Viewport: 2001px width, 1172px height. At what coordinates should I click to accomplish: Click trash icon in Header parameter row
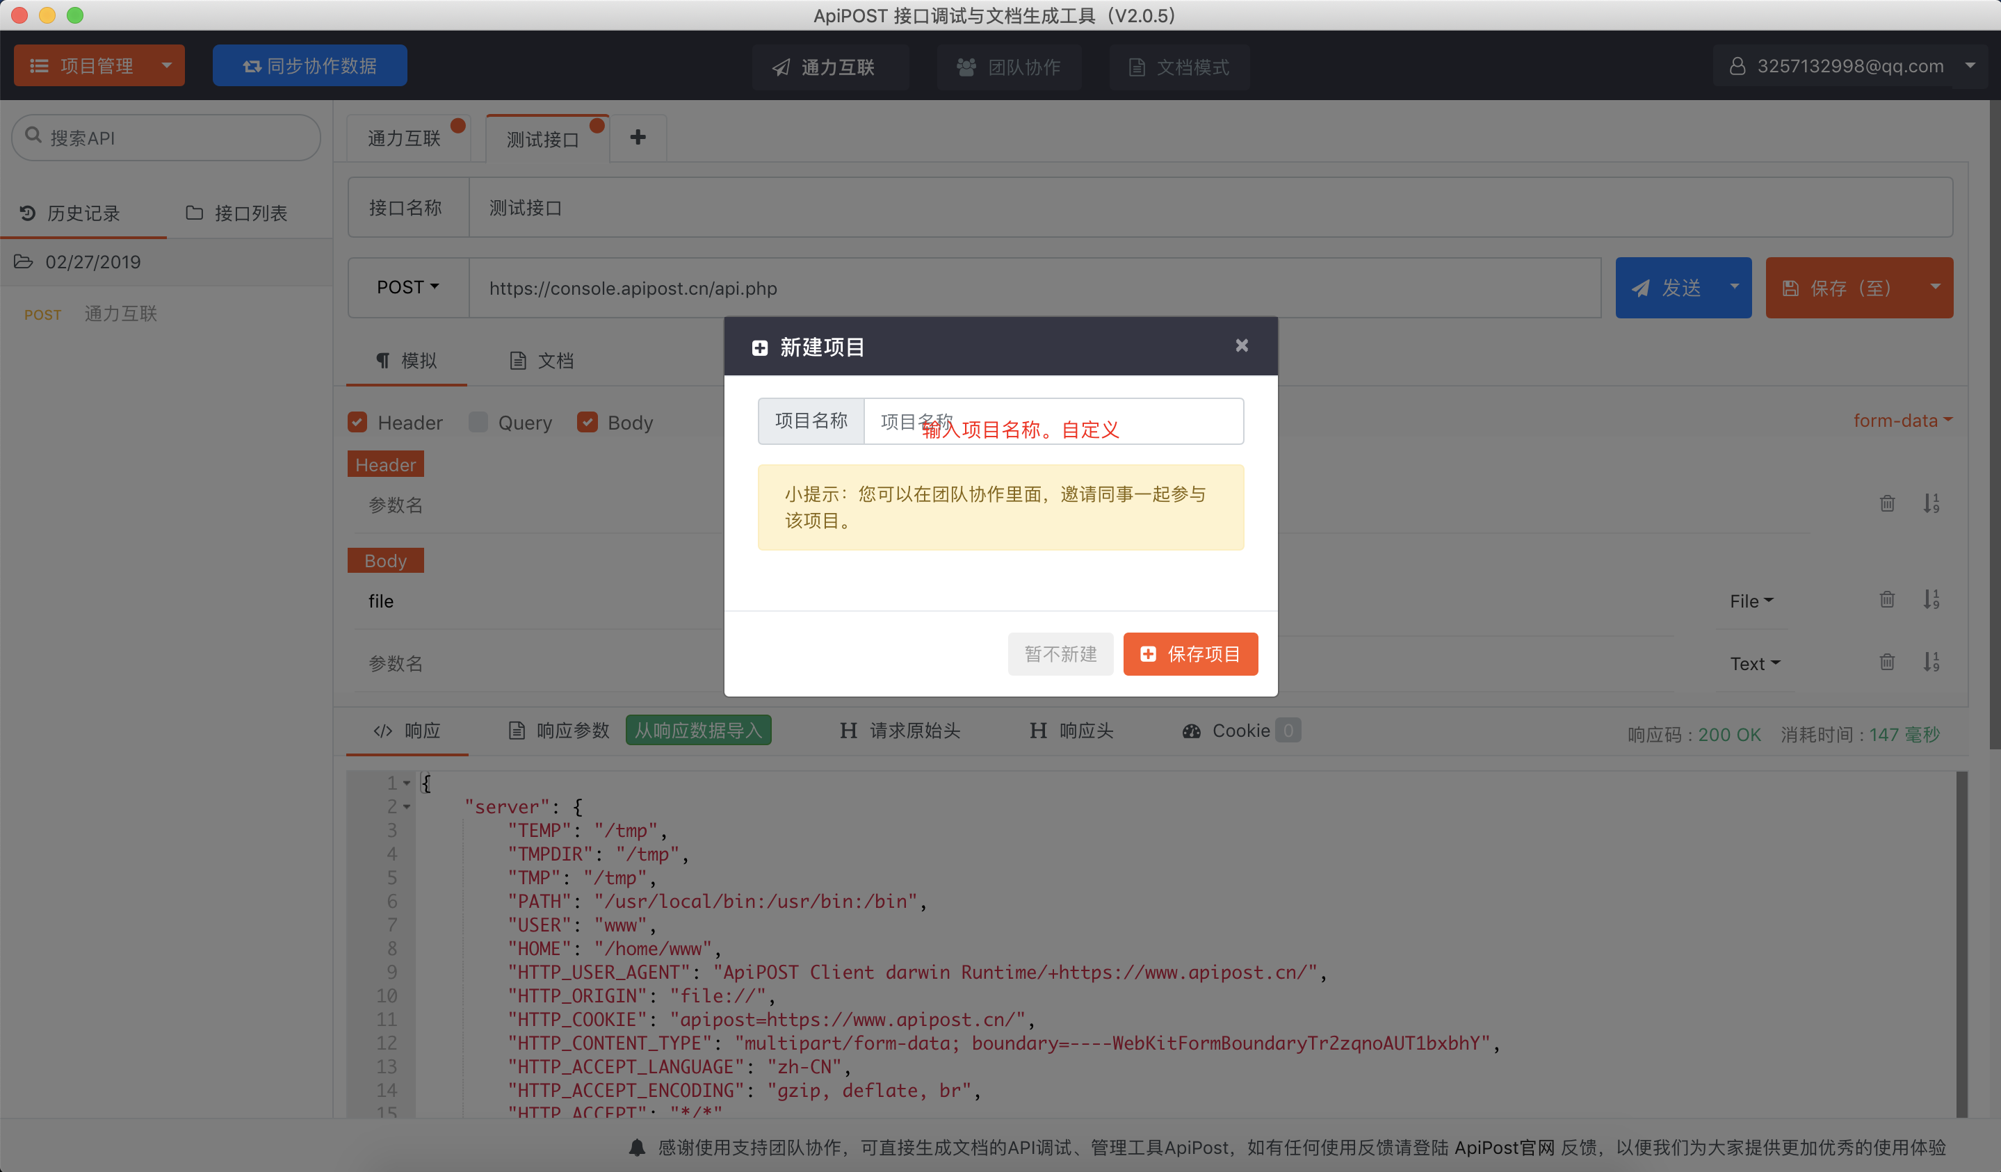click(x=1887, y=503)
